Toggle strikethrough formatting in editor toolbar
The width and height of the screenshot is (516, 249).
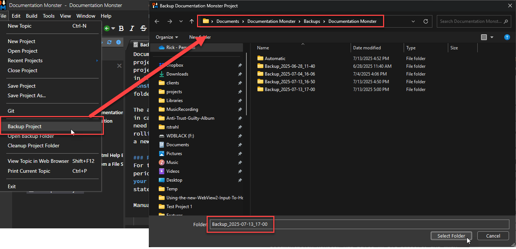[x=143, y=28]
